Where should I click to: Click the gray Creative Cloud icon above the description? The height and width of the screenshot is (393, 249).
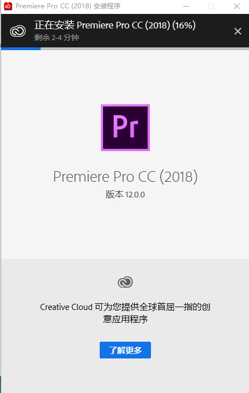tap(125, 282)
